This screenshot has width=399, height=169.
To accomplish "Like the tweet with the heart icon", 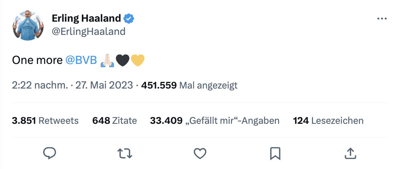I will pos(200,153).
